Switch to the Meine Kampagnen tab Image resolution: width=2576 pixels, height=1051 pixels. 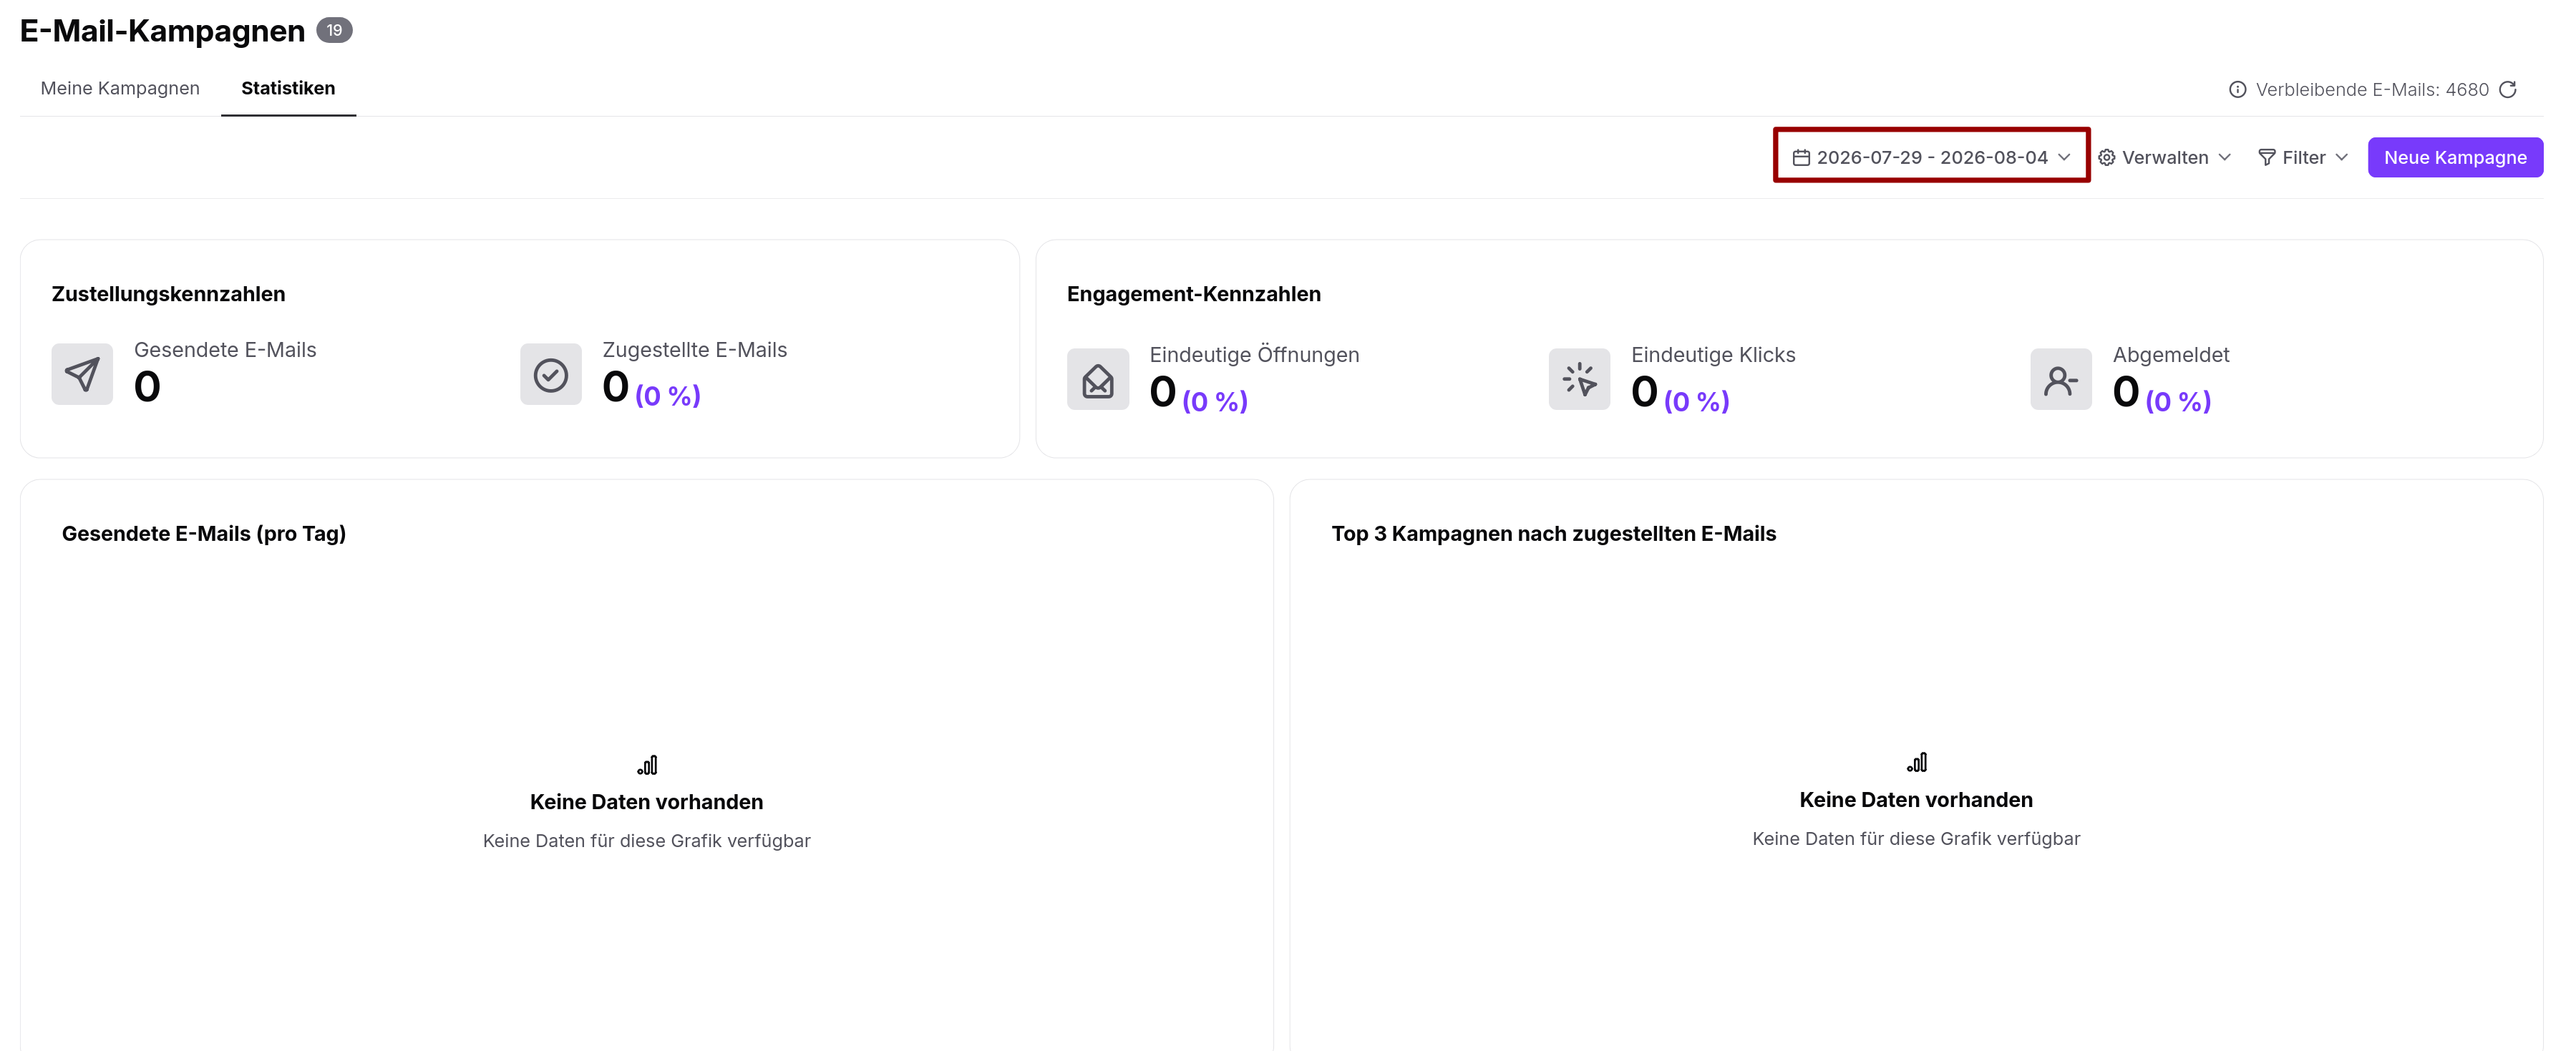[x=120, y=88]
